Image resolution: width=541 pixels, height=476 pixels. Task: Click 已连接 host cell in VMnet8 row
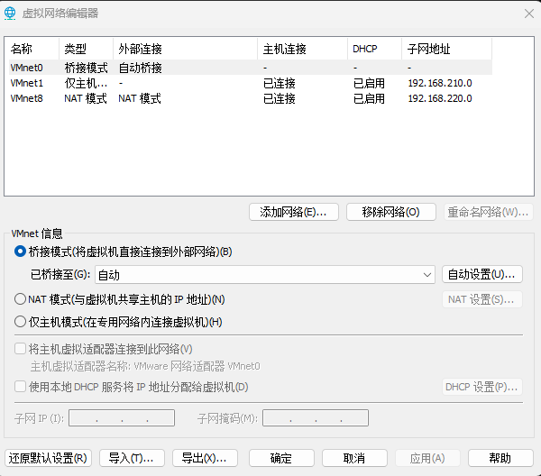pyautogui.click(x=280, y=98)
